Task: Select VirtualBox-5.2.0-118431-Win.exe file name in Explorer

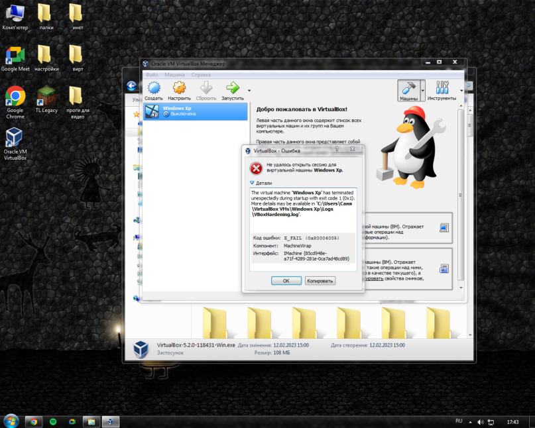Action: 196,345
